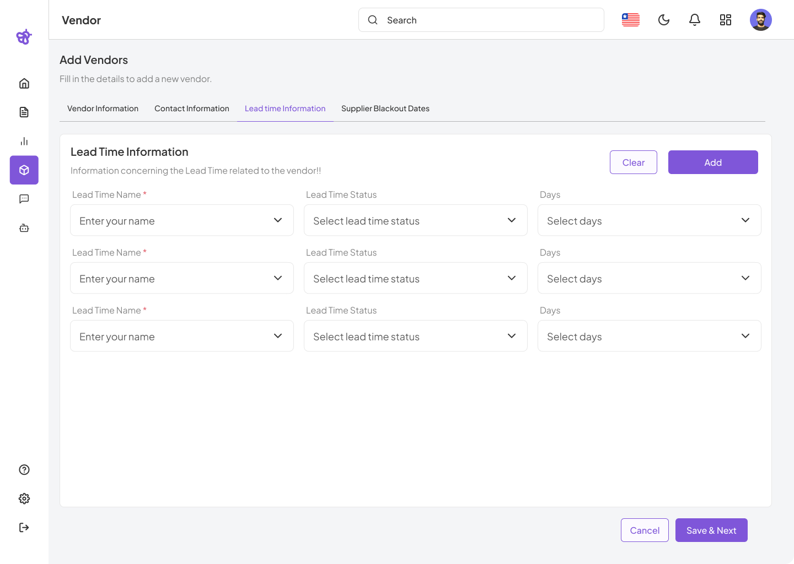Image resolution: width=794 pixels, height=564 pixels.
Task: Open the chat messages icon
Action: pyautogui.click(x=24, y=199)
